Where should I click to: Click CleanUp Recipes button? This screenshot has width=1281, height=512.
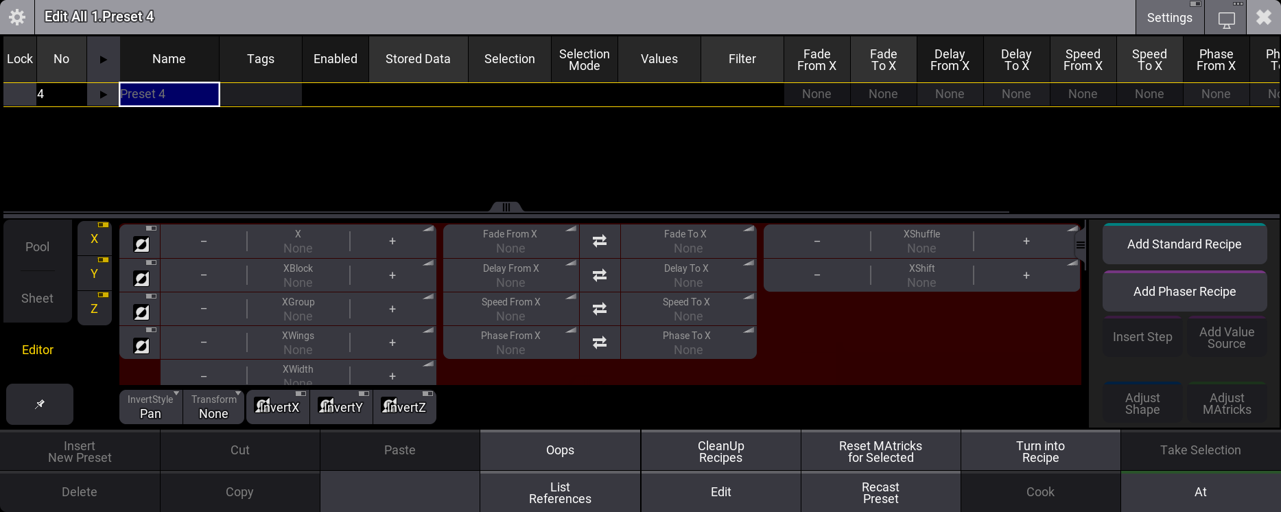point(720,452)
